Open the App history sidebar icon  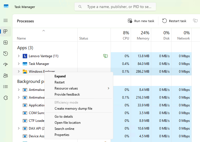pos(6,54)
